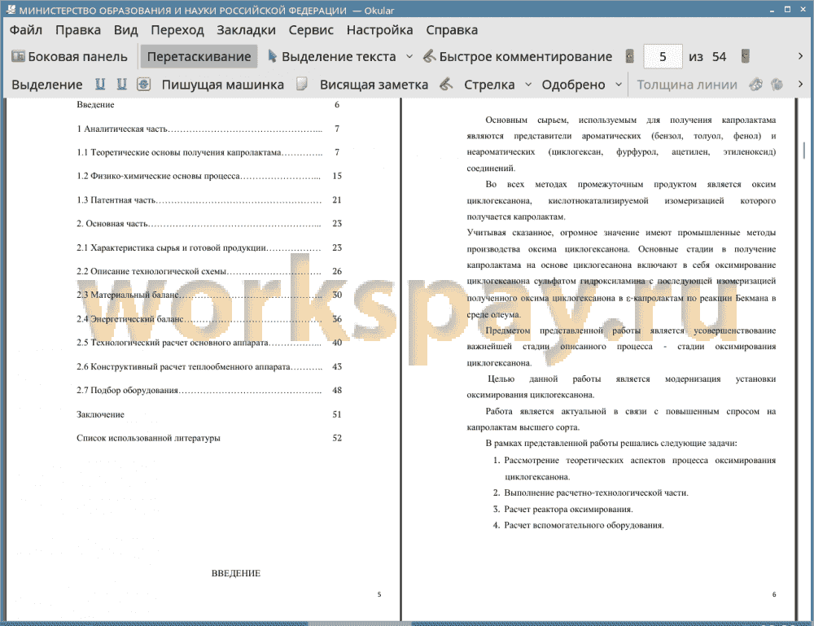814x626 pixels.
Task: Open the Правка menu
Action: (78, 30)
